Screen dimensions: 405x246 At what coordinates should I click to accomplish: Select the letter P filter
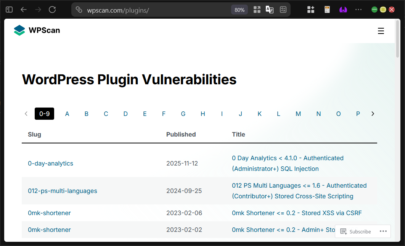(x=358, y=114)
